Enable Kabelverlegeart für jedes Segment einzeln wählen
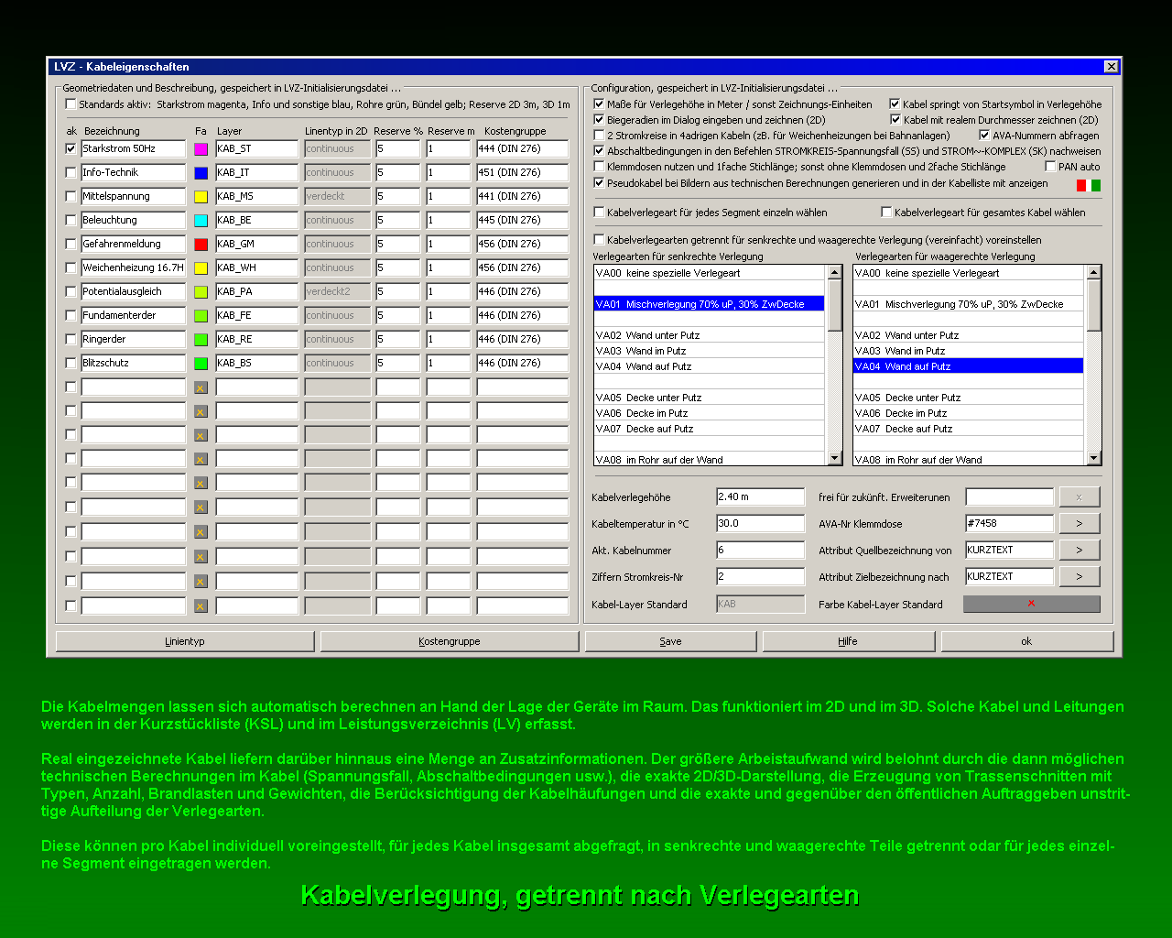 pyautogui.click(x=599, y=213)
